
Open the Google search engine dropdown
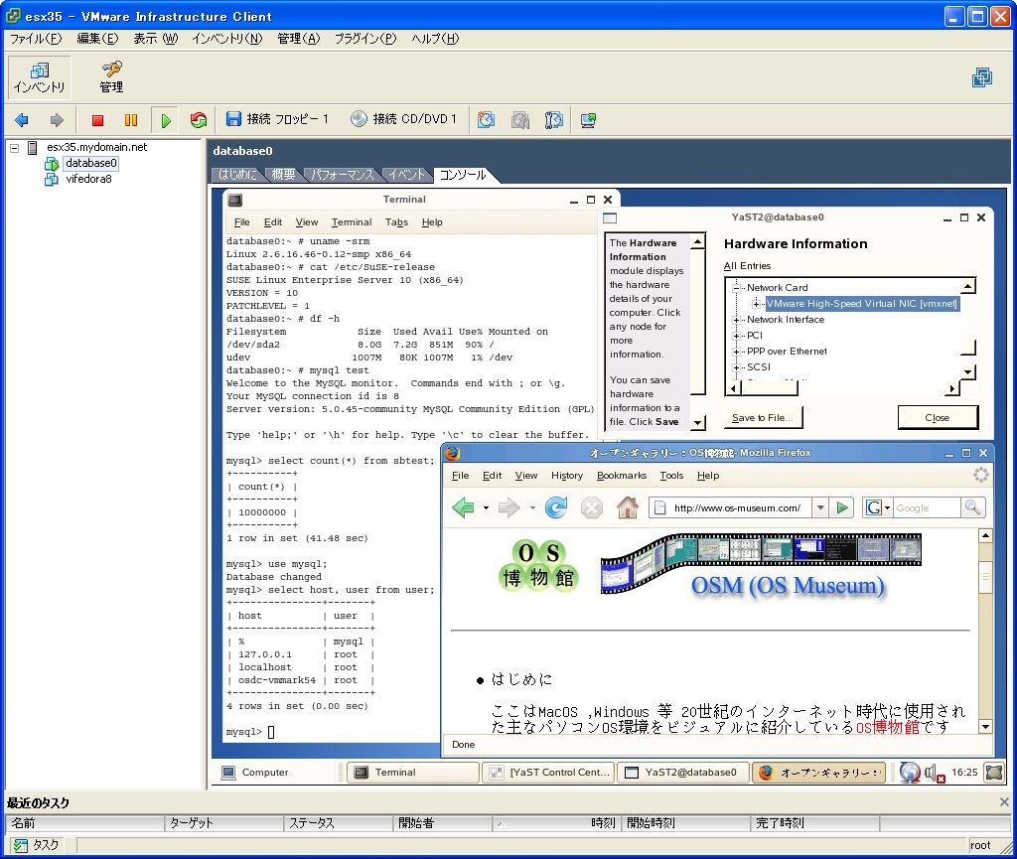[878, 507]
